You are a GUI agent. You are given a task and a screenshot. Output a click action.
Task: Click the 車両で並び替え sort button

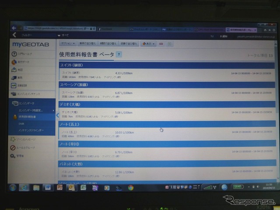pyautogui.click(x=87, y=43)
